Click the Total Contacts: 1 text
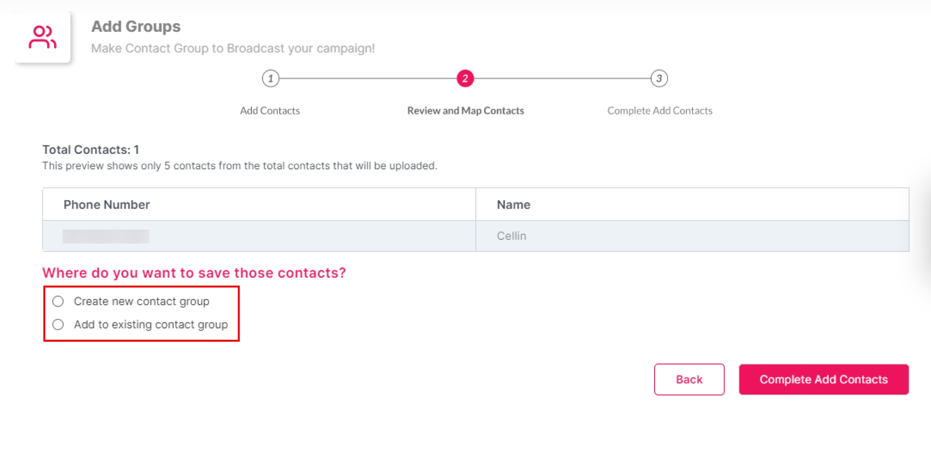 pyautogui.click(x=91, y=150)
